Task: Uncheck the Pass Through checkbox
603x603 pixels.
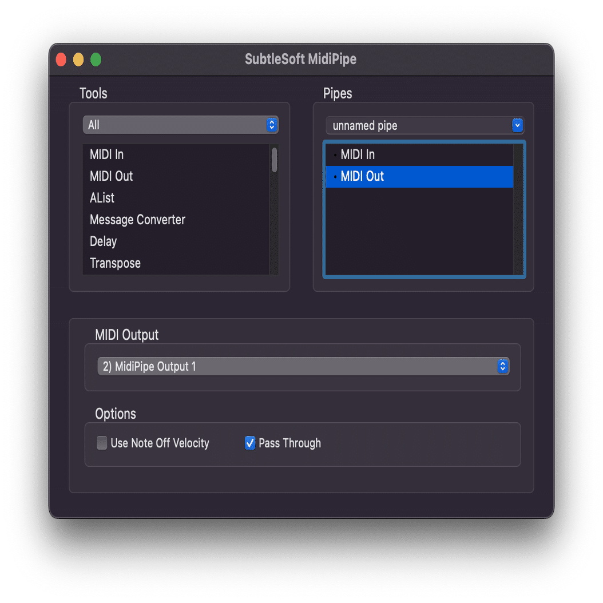Action: (250, 443)
